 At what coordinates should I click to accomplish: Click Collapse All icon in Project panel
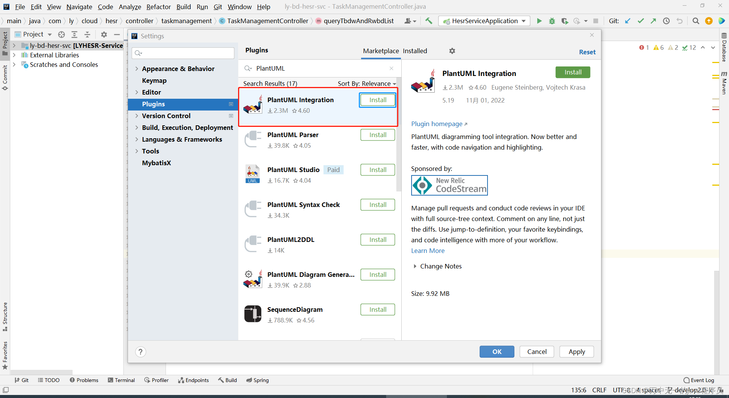point(87,35)
